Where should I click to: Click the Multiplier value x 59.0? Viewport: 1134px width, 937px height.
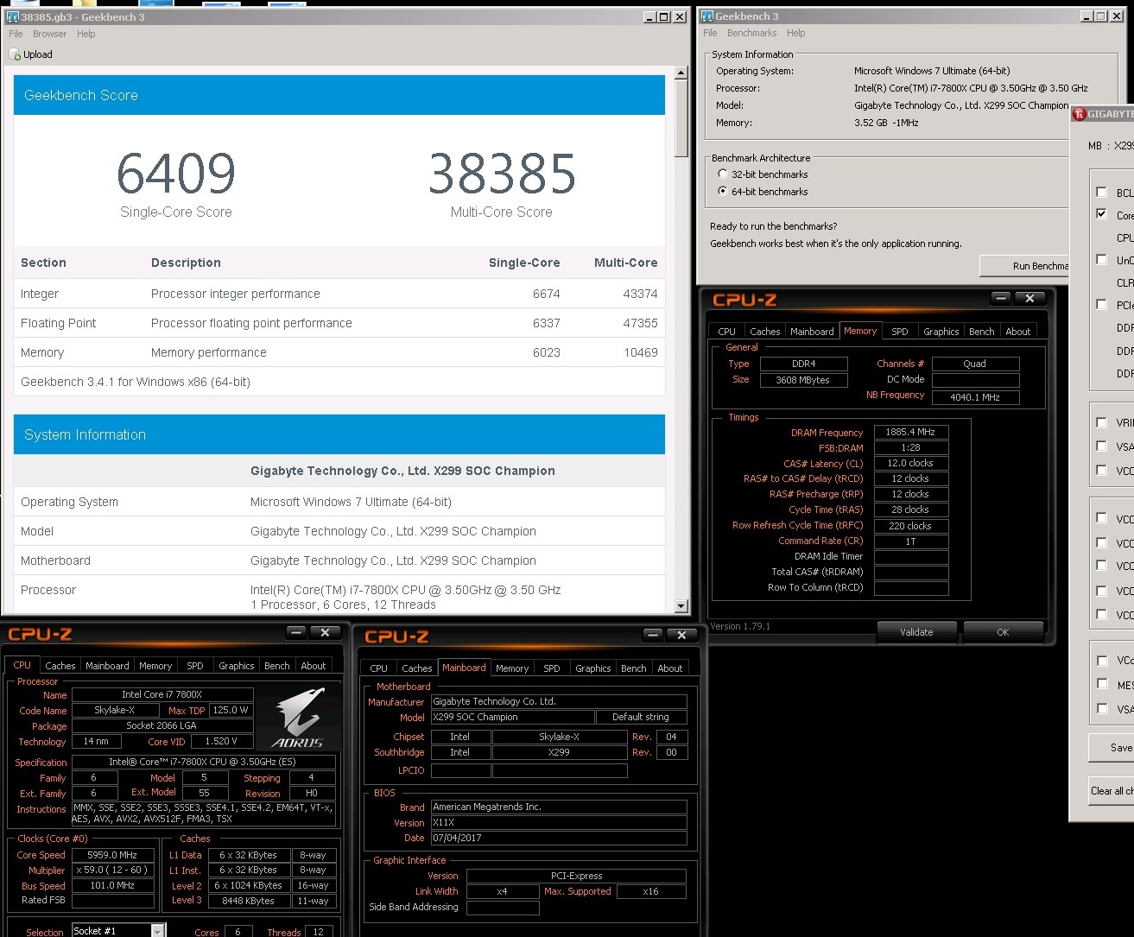[112, 870]
